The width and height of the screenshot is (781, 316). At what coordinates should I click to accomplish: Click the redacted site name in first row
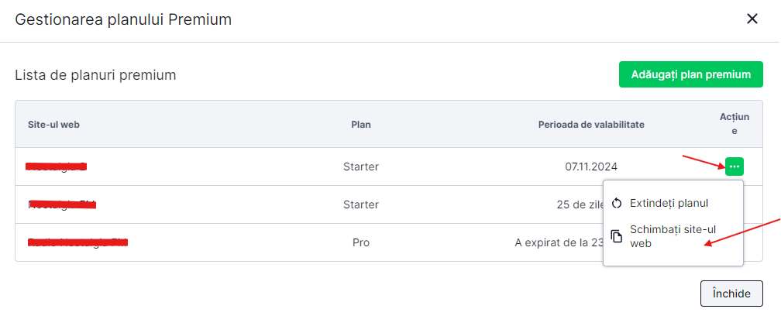point(57,166)
